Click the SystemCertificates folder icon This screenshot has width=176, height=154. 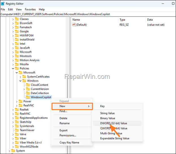point(24,77)
